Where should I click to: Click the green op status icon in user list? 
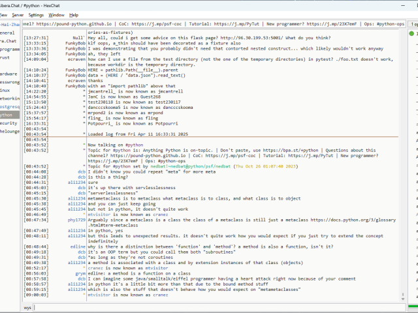(411, 33)
